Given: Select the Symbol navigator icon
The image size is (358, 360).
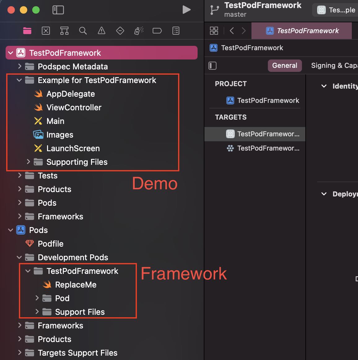Looking at the screenshot, I should point(64,31).
